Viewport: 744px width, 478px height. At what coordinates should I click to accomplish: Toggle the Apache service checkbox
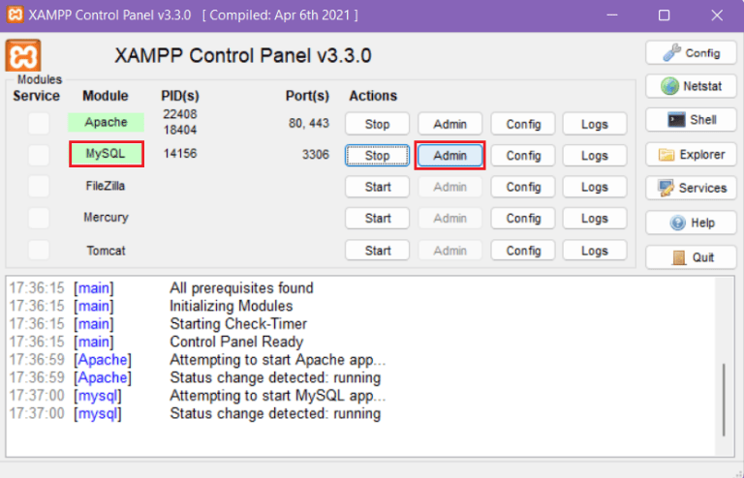(x=38, y=123)
